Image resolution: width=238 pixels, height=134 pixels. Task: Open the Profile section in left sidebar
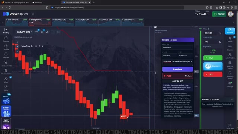[x=6, y=47]
